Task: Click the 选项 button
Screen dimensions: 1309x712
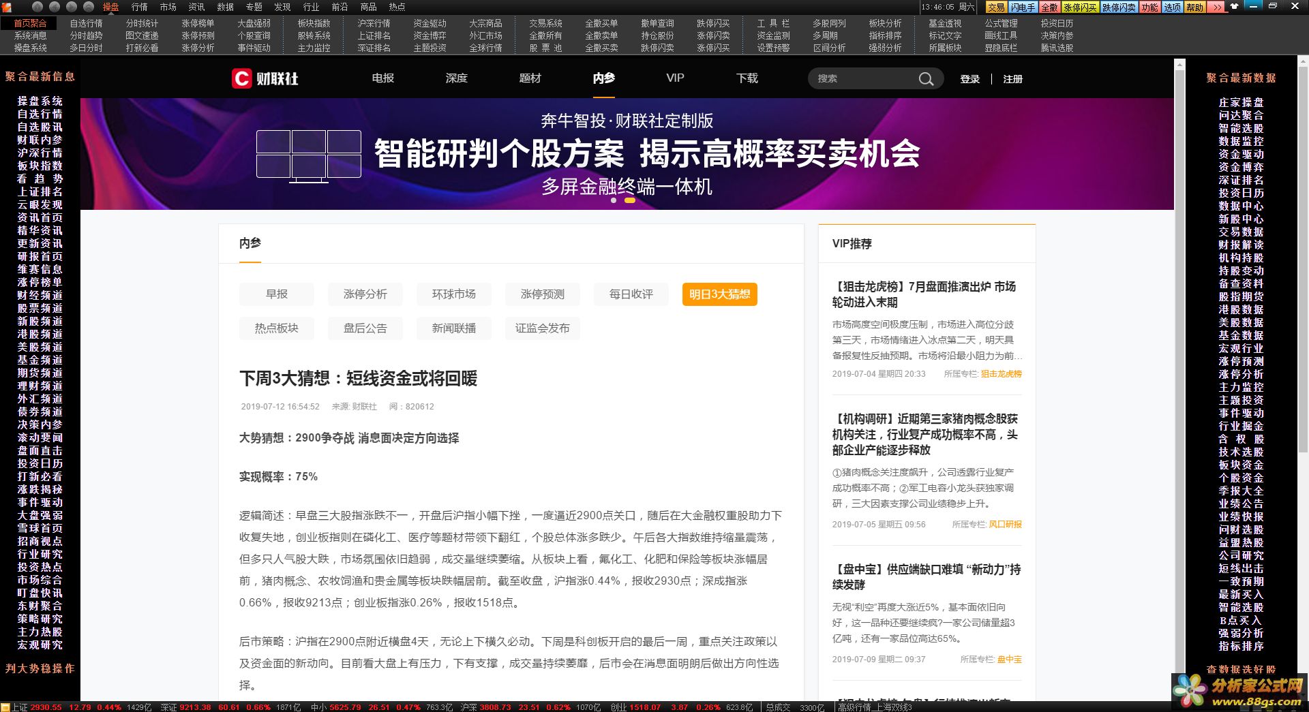Action: [1172, 7]
